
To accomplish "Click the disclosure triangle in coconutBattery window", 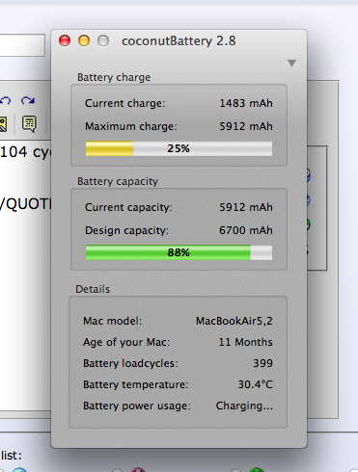I will pos(291,63).
